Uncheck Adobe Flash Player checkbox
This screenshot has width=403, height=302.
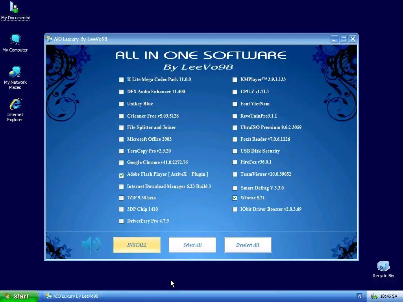[121, 175]
